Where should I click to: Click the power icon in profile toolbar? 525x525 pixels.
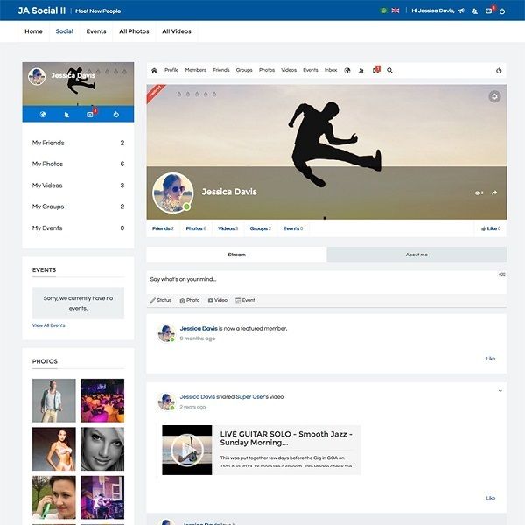tap(499, 71)
